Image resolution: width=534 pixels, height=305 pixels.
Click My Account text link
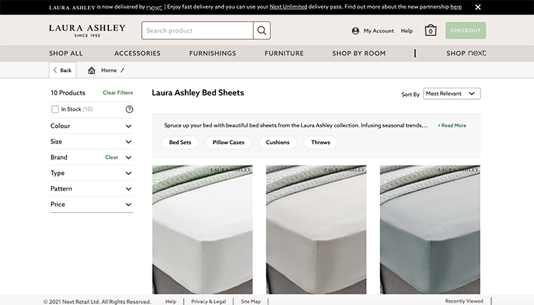coord(378,31)
